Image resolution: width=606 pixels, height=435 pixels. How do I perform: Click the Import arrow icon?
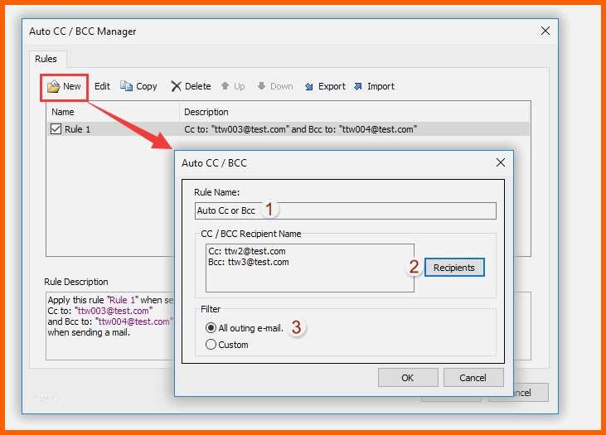[x=358, y=86]
